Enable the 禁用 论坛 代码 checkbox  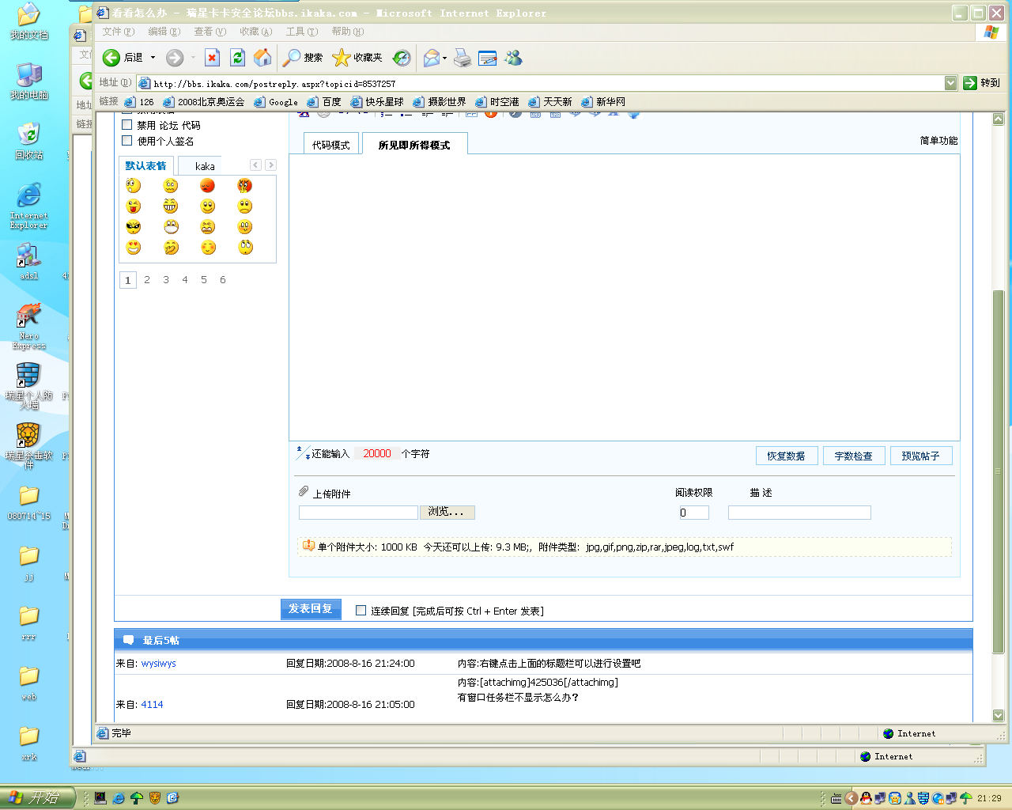pyautogui.click(x=126, y=125)
